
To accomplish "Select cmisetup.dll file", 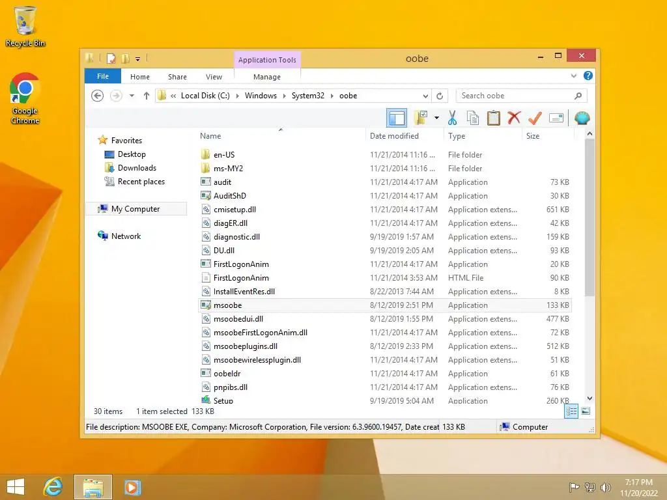I will (x=385, y=209).
